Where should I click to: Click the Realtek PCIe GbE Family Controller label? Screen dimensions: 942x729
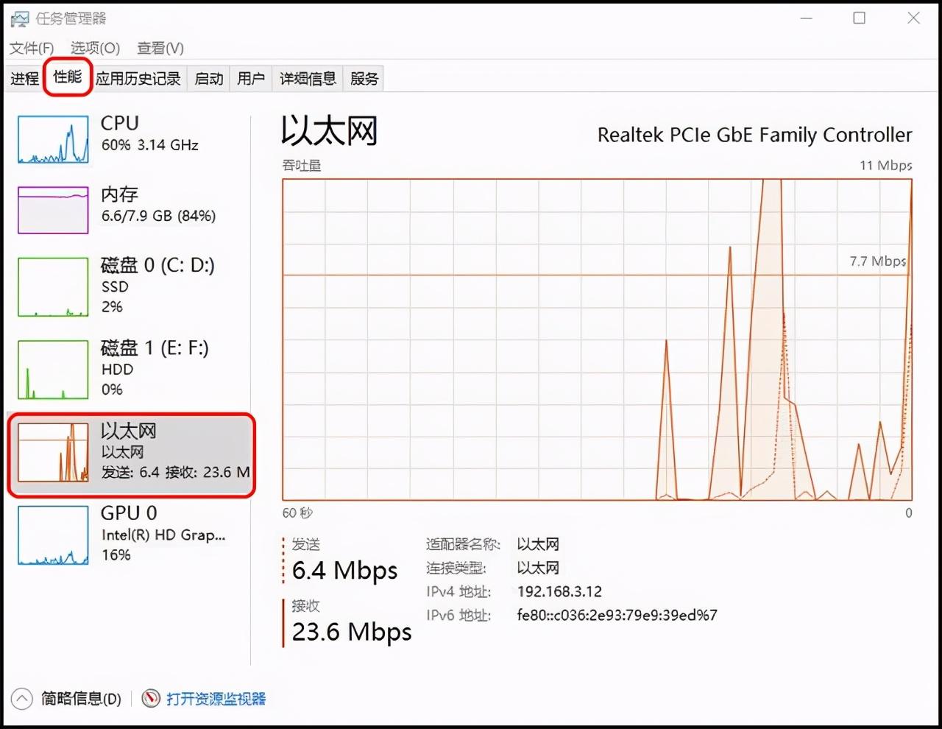[x=754, y=135]
